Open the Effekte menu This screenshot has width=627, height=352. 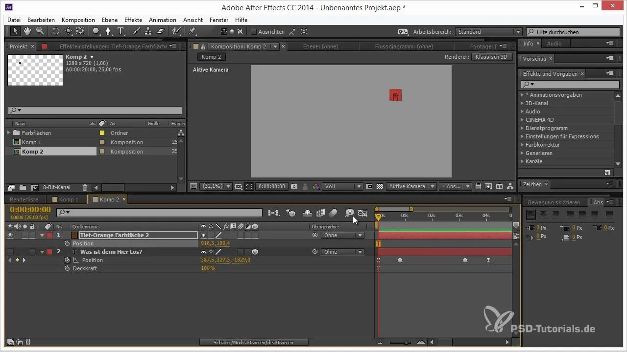133,20
